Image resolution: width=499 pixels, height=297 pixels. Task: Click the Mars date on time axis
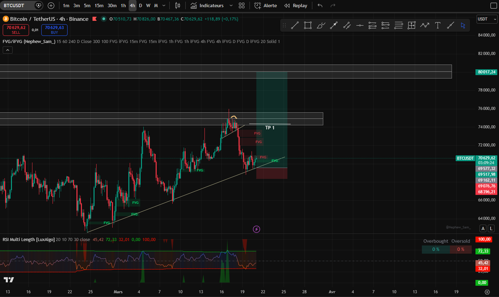[119, 292]
